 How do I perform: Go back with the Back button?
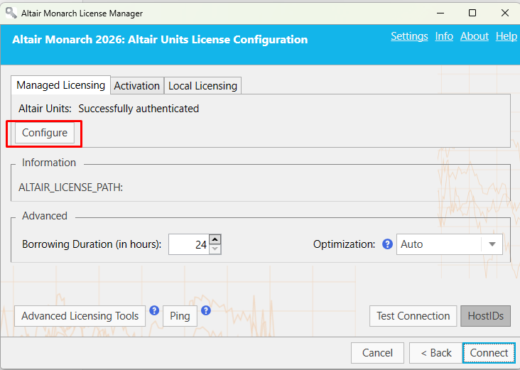[x=435, y=353]
